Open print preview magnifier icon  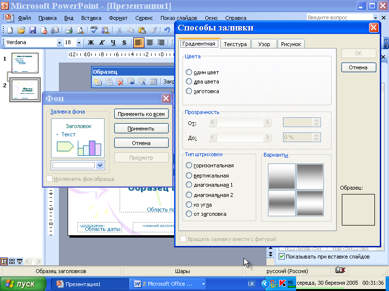(x=80, y=30)
